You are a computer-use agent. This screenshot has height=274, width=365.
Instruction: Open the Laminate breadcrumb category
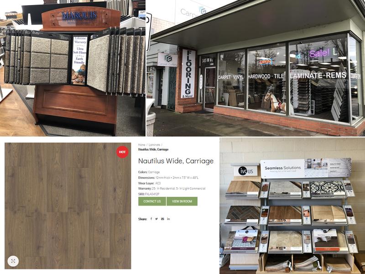point(154,145)
